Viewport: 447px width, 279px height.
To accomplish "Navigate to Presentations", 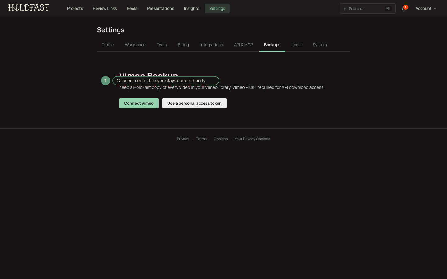I will click(160, 9).
